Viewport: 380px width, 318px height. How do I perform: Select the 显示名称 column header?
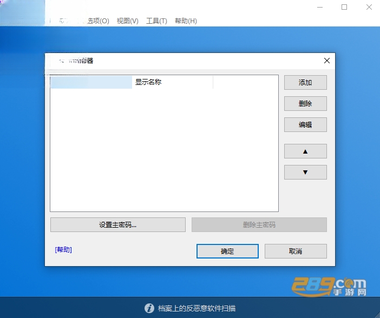[172, 82]
